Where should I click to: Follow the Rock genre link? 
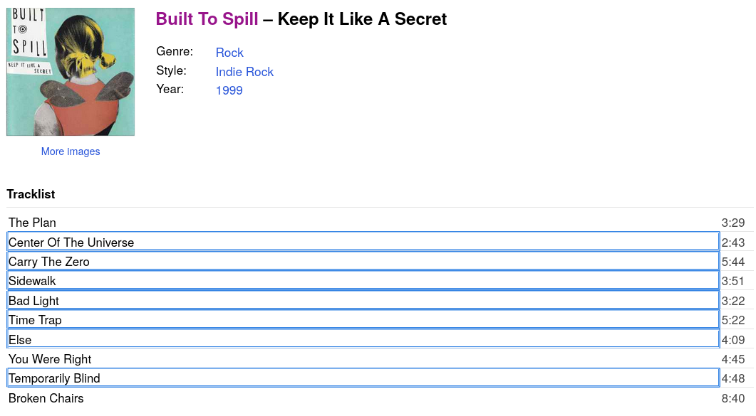coord(229,53)
